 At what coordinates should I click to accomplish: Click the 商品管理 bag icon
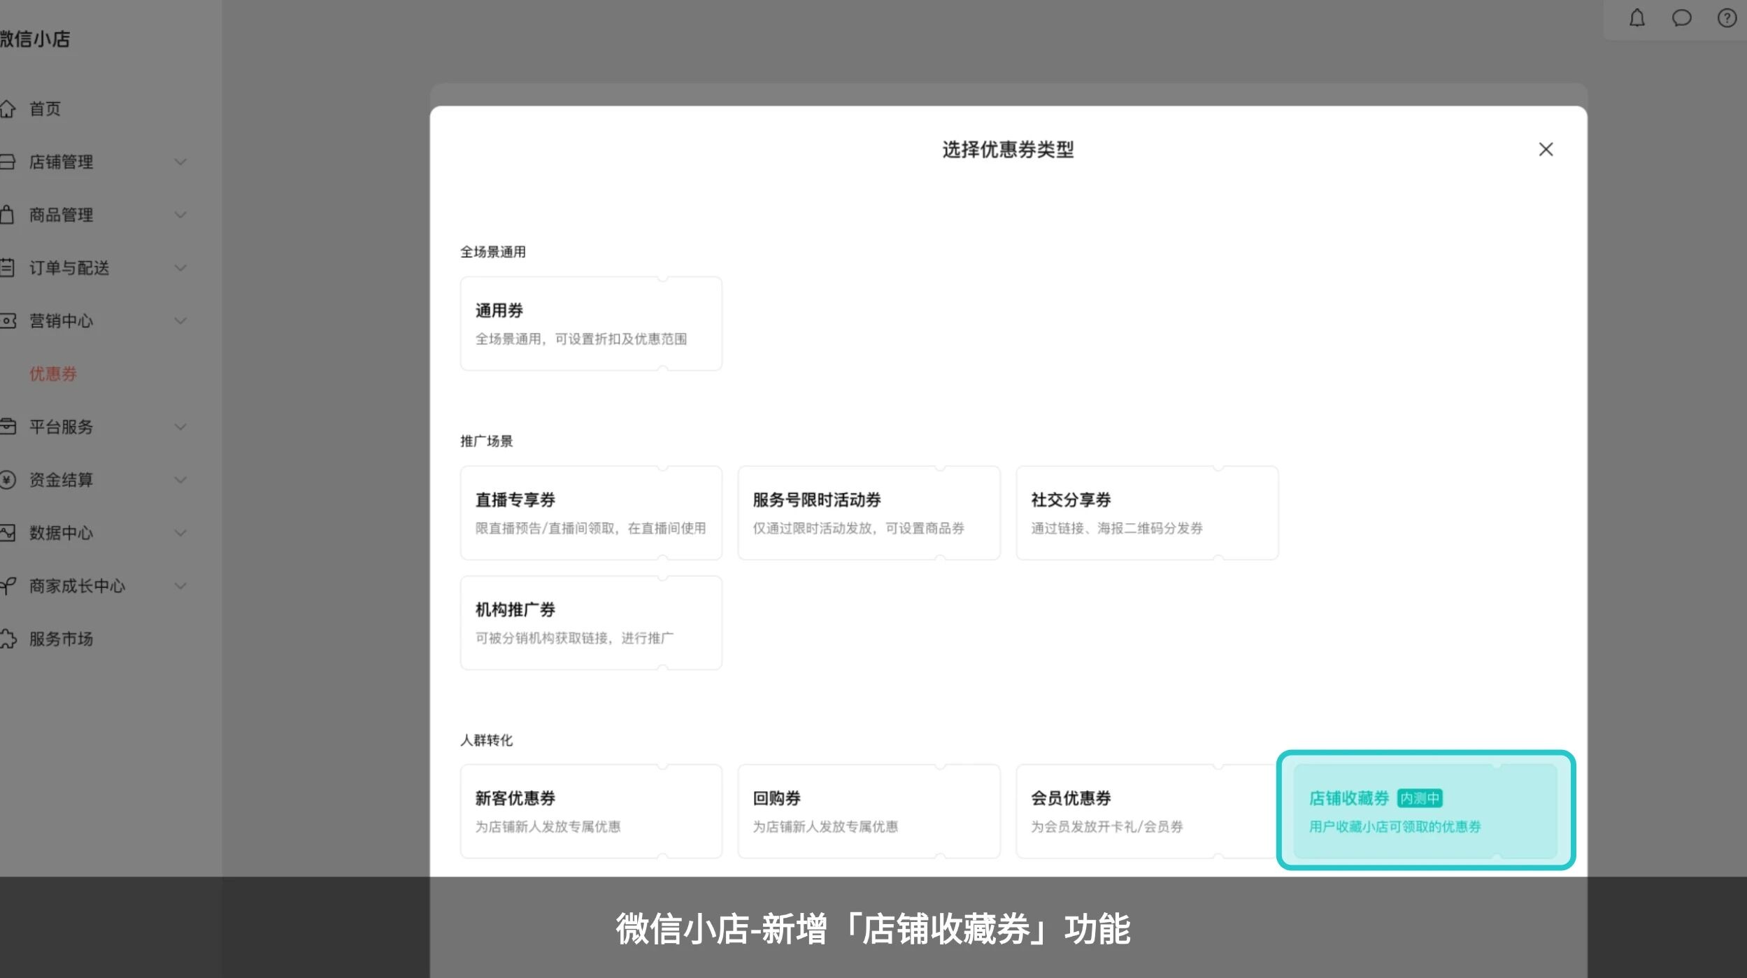pos(8,215)
